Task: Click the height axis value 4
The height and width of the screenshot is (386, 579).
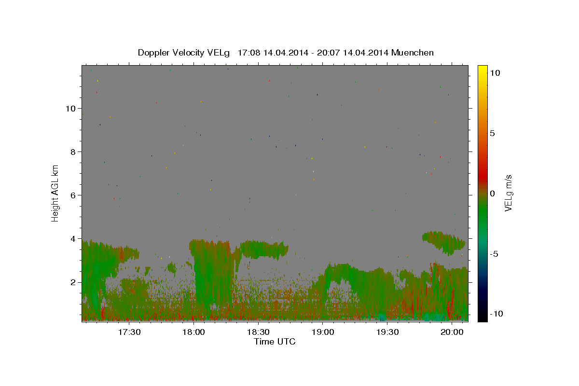Action: coord(73,238)
